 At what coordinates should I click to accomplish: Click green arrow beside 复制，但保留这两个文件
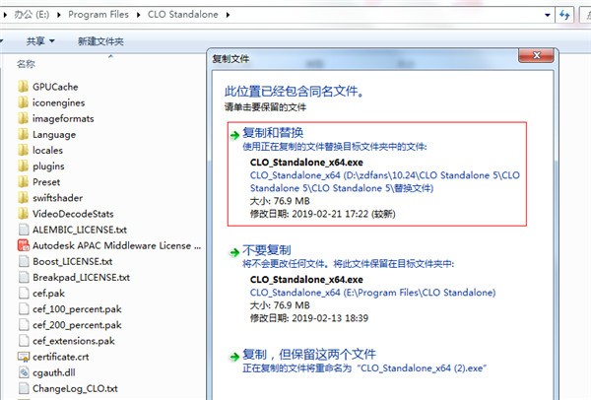click(x=234, y=357)
